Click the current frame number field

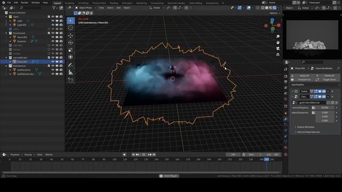[233, 155]
